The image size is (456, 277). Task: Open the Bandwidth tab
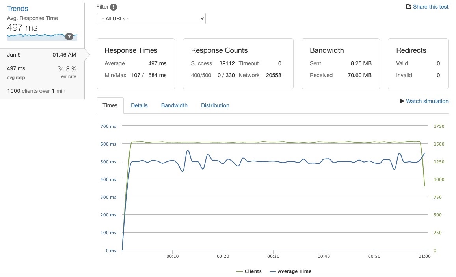click(174, 105)
